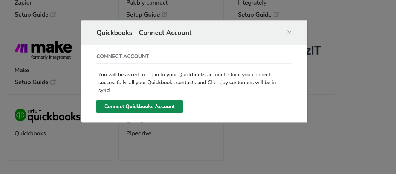The height and width of the screenshot is (174, 396).
Task: Select the Quickbooks card label
Action: point(30,133)
